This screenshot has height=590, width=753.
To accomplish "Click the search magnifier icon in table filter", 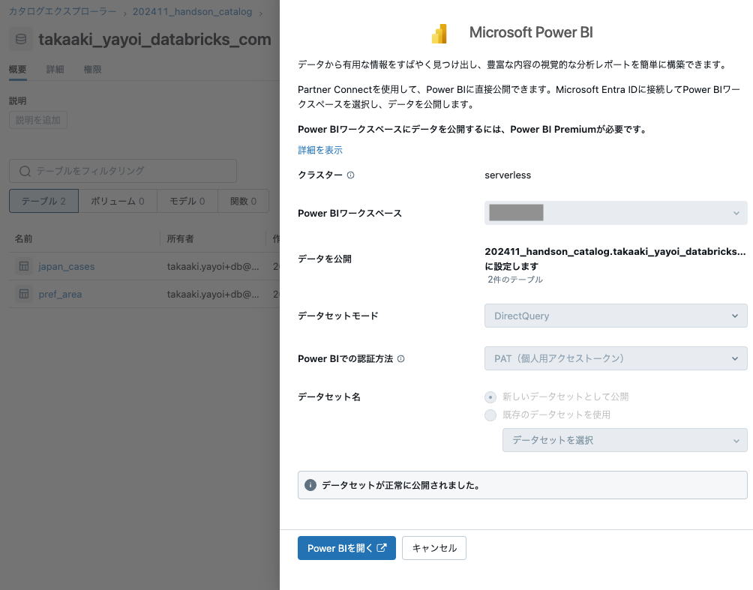I will tap(25, 171).
